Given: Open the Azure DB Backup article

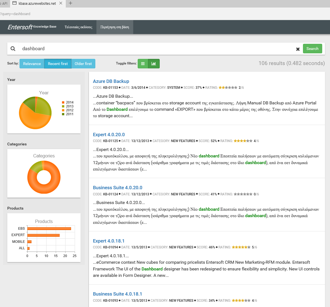Looking at the screenshot, I should [x=111, y=81].
